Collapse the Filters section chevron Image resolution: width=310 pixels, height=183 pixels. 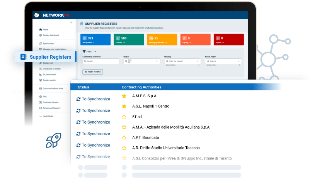coord(95,51)
